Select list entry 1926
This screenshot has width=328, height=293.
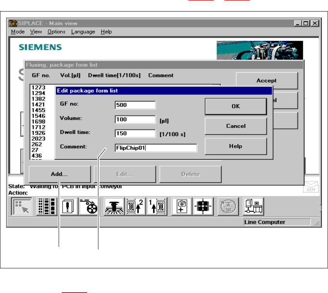pos(38,133)
